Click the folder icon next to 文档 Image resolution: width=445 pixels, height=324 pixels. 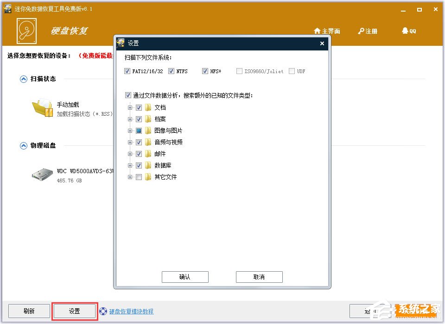point(147,107)
